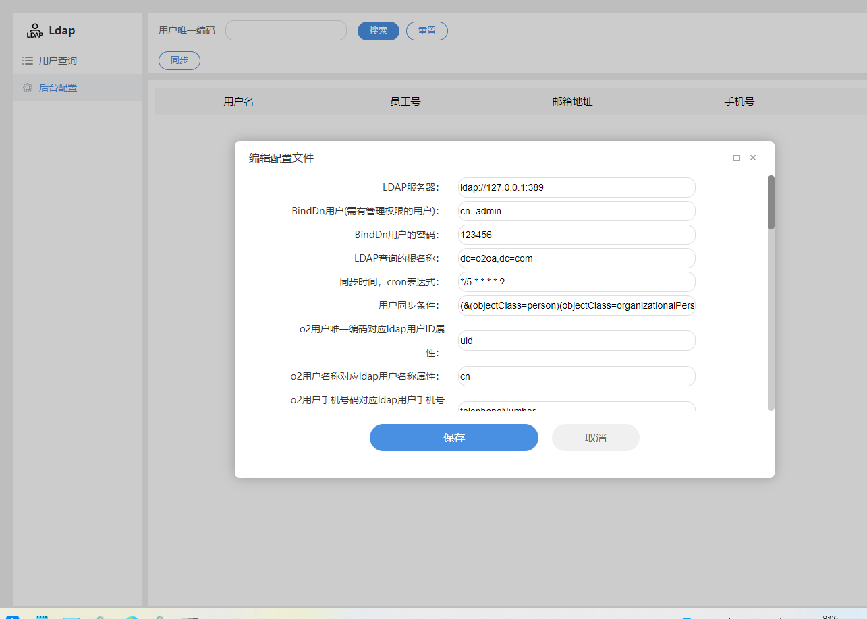Screen dimensions: 867x619
Task: Click the dialog's vertical scrollbar
Action: coord(771,202)
